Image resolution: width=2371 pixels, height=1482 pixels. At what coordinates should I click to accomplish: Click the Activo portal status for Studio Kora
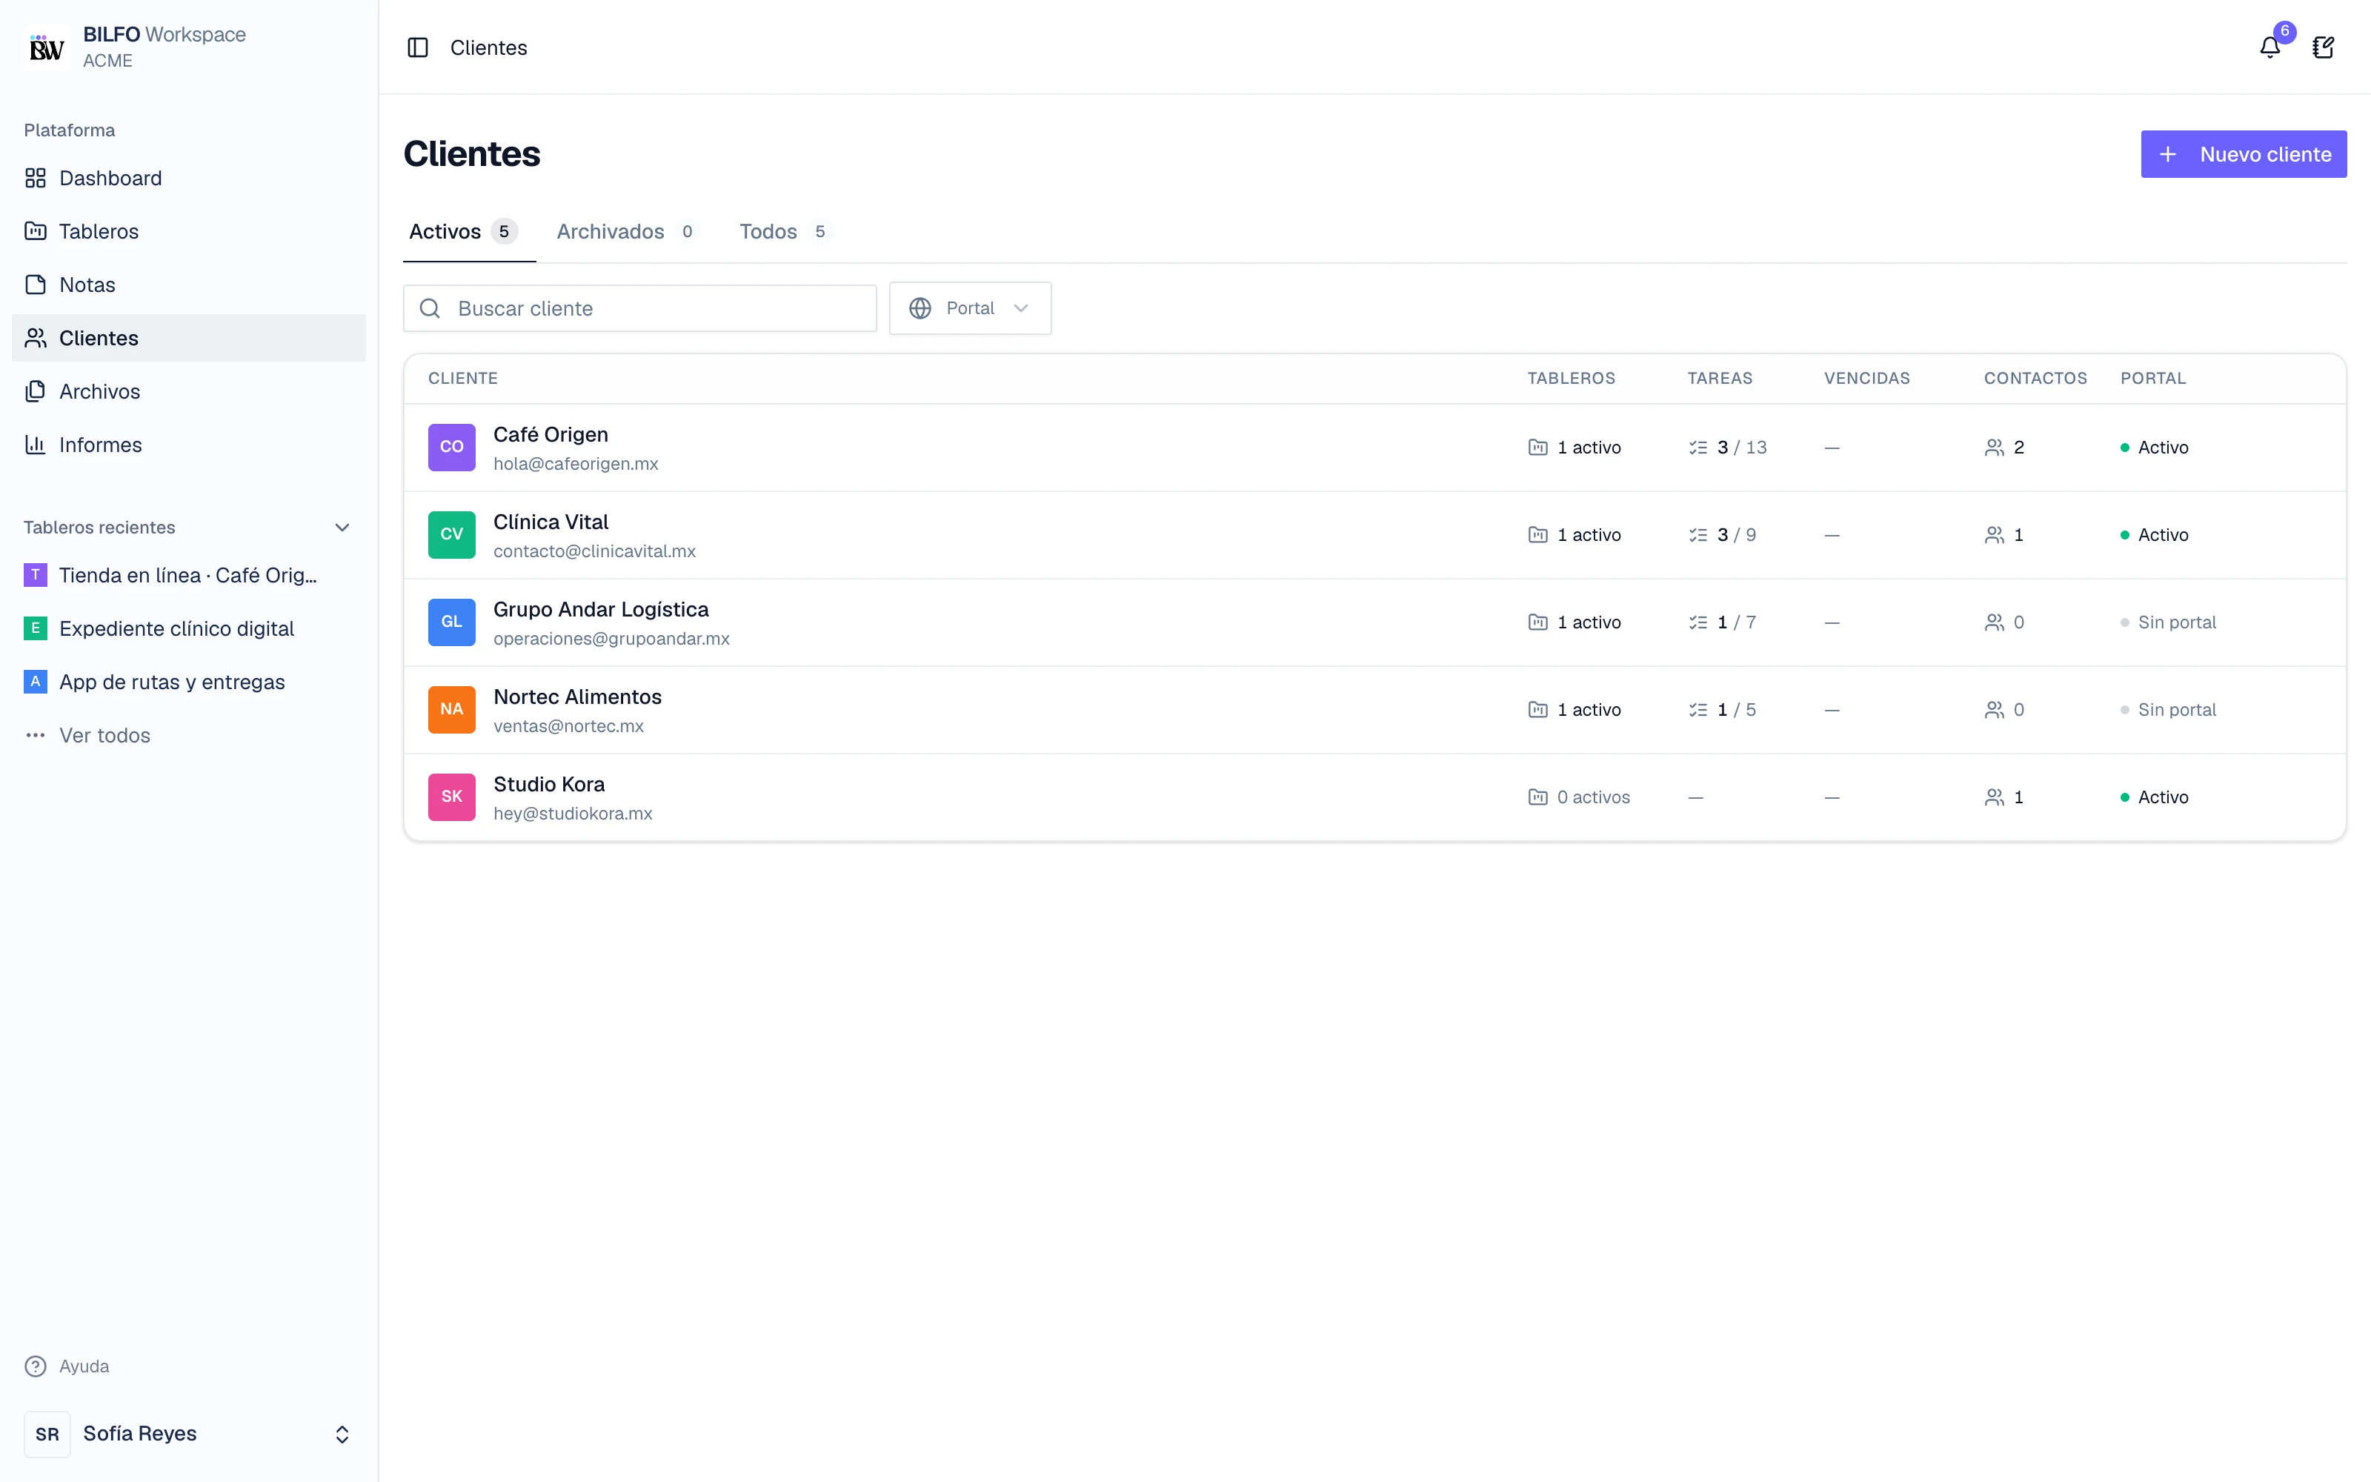coord(2153,798)
